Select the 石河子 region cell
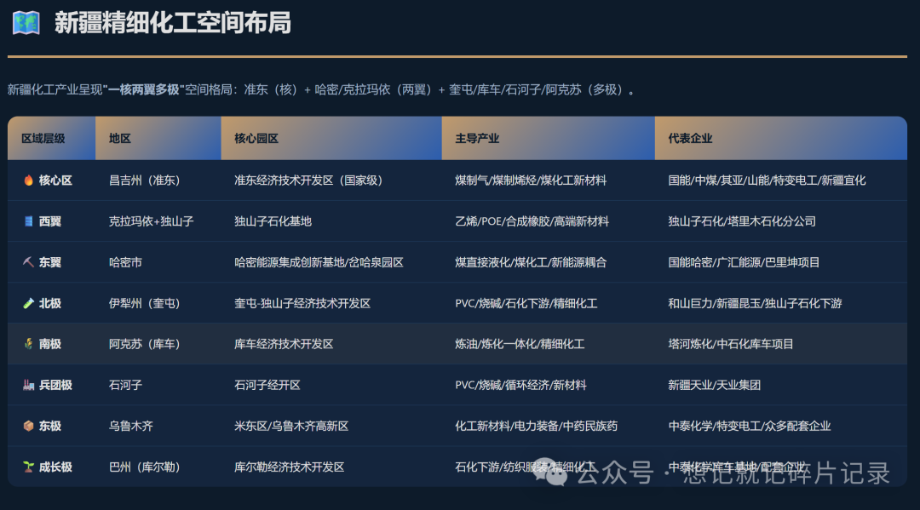Image resolution: width=920 pixels, height=510 pixels. tap(125, 385)
